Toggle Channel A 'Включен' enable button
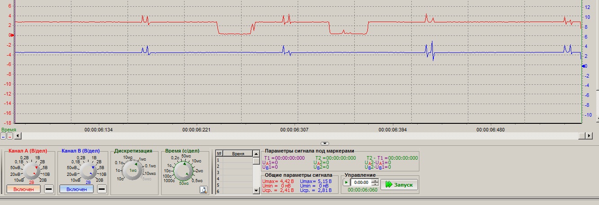 click(x=23, y=189)
